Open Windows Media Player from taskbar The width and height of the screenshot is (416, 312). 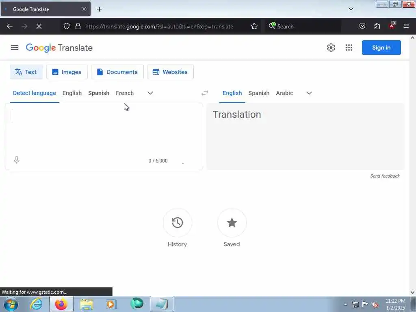tap(111, 304)
